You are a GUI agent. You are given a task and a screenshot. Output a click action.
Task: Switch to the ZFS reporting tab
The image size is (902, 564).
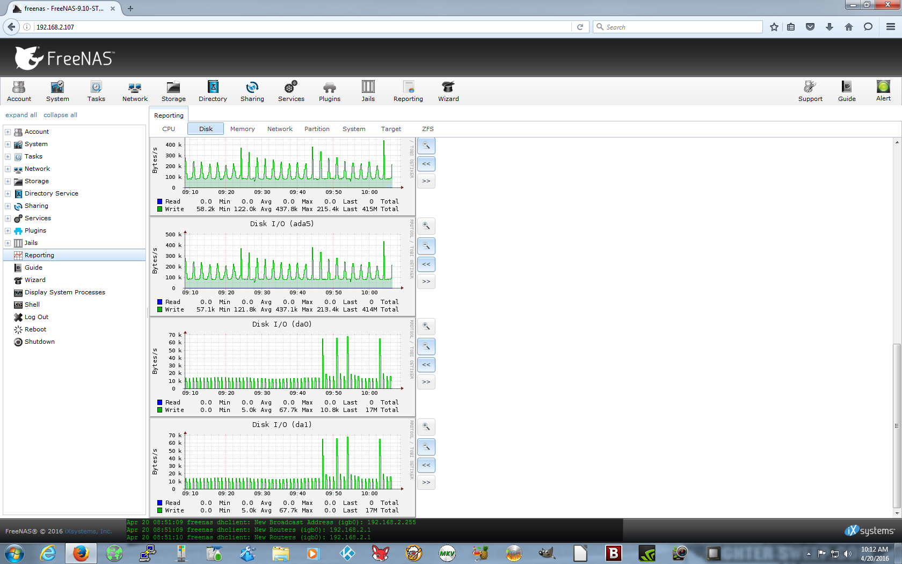pyautogui.click(x=427, y=129)
